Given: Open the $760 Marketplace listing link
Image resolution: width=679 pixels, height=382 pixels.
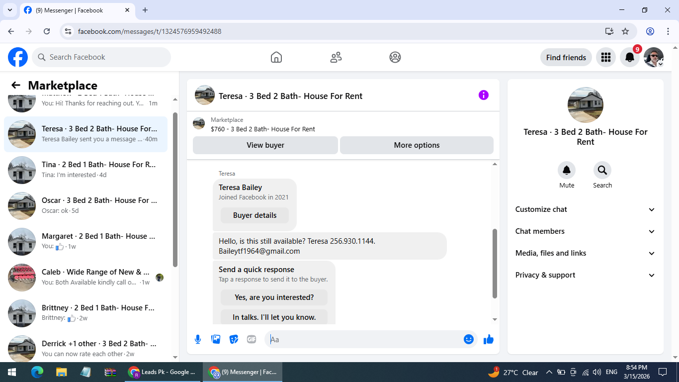Looking at the screenshot, I should pos(263,129).
